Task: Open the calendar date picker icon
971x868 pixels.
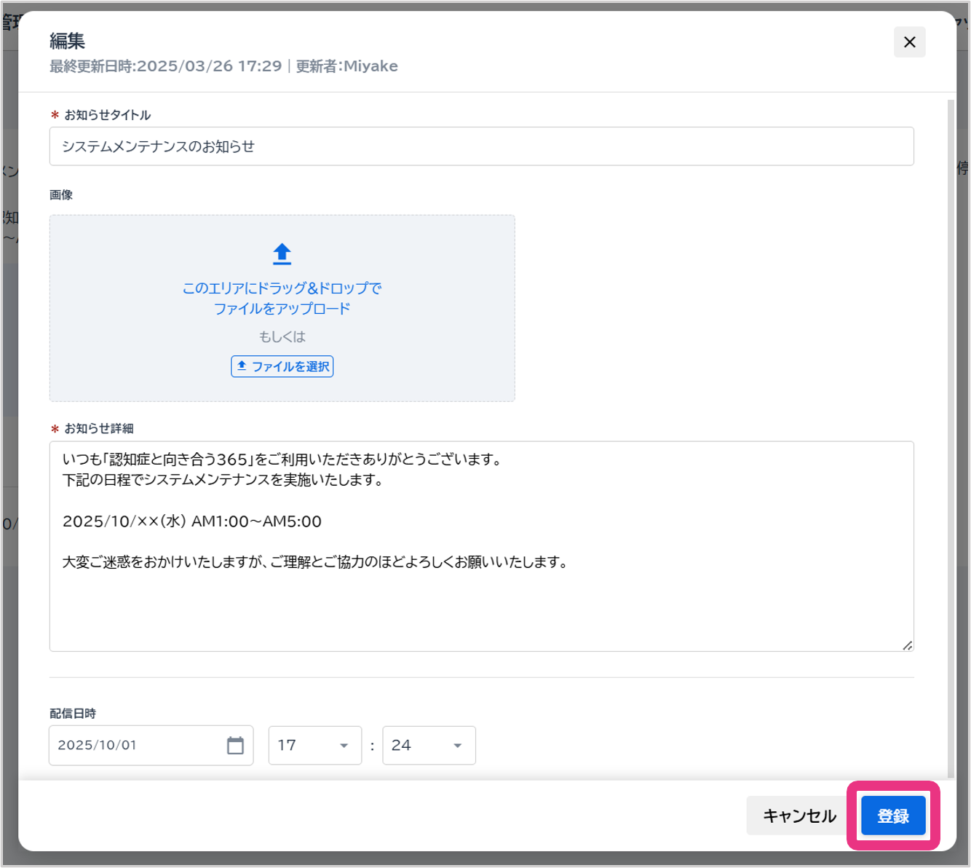Action: click(x=235, y=745)
